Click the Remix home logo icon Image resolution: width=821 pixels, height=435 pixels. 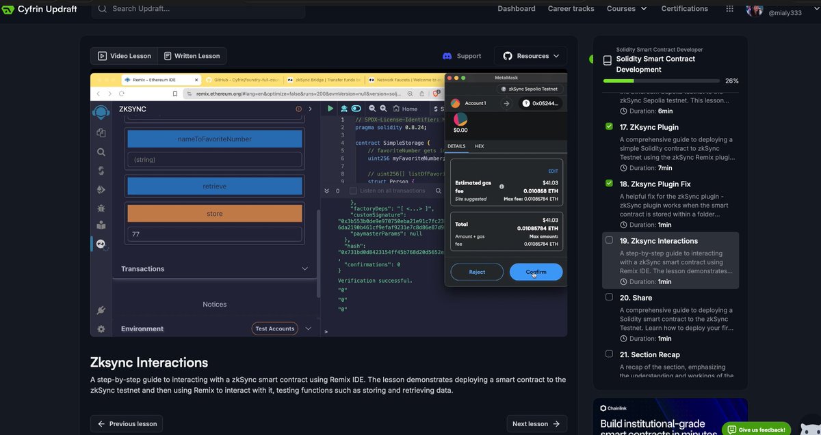tap(101, 111)
